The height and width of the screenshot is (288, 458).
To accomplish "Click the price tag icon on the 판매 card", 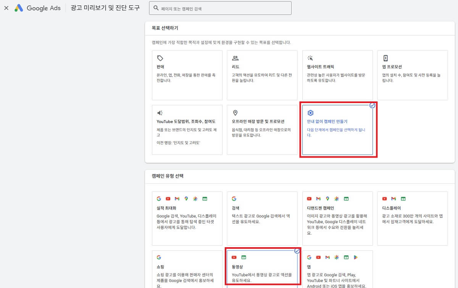I will click(x=160, y=58).
